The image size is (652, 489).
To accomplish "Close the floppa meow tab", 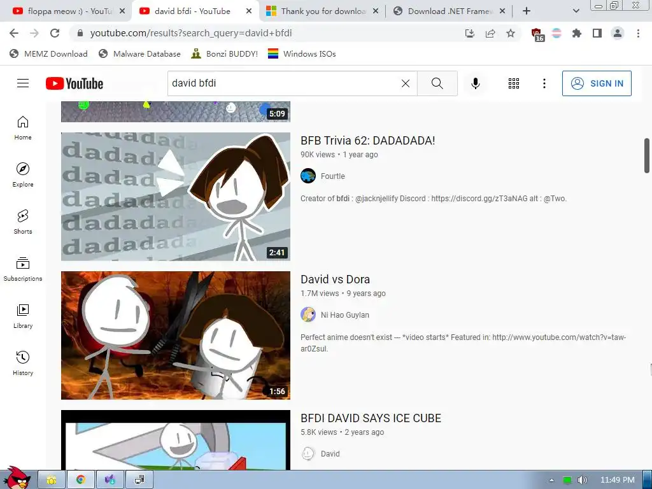I will pyautogui.click(x=122, y=11).
